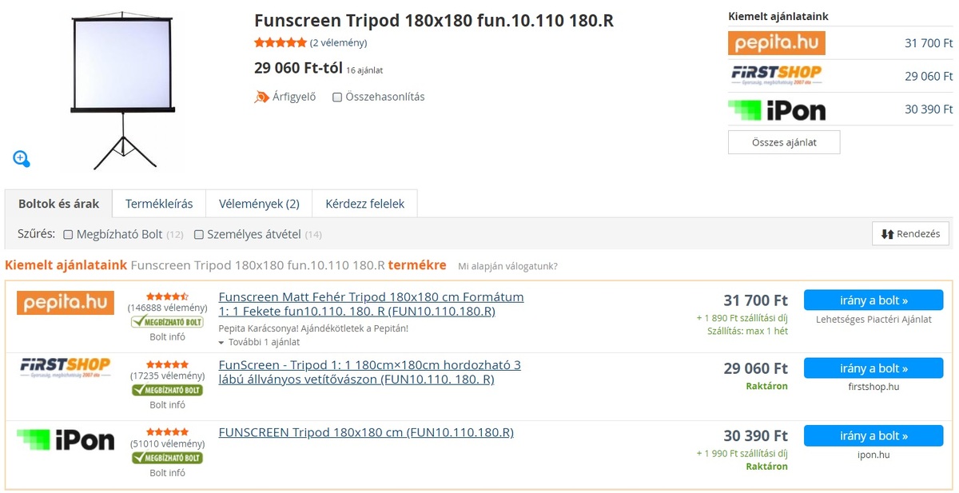Viewport: 959px width, 493px height.
Task: Click the FirstShop logo in sidebar offers
Action: click(x=776, y=76)
